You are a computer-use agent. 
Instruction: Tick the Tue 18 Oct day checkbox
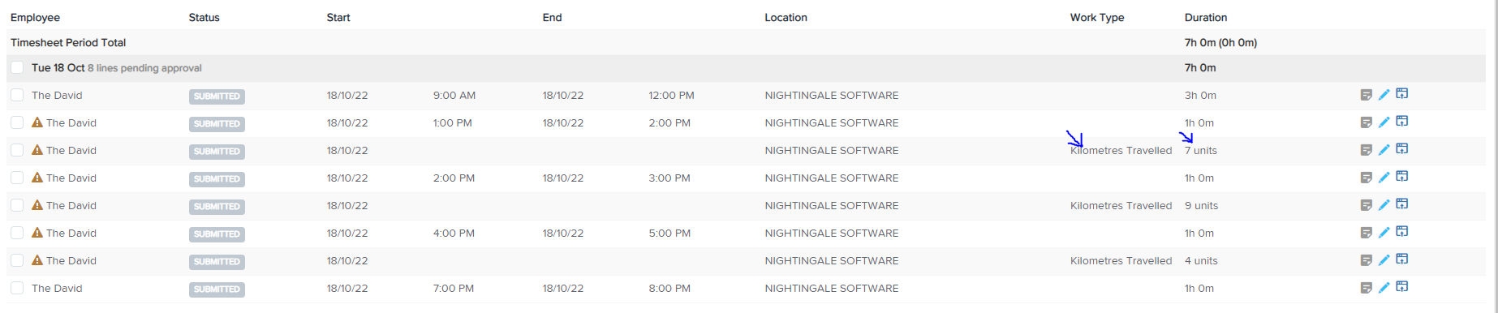tap(17, 67)
